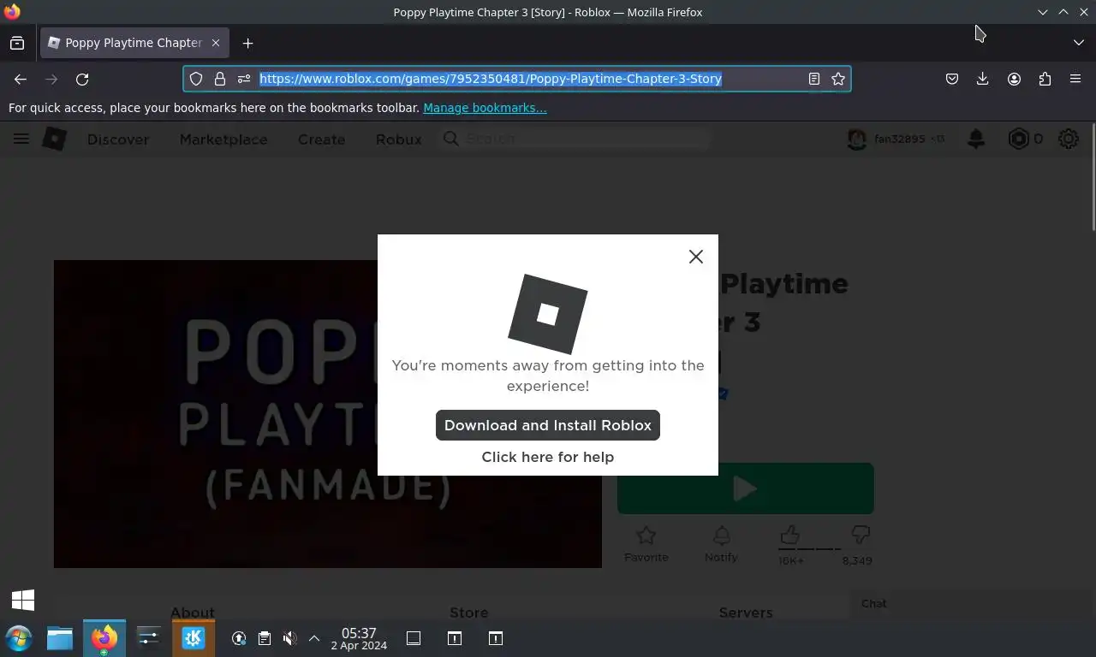Screen dimensions: 1096x657
Task: Open the updates tray icon
Action: 239,638
